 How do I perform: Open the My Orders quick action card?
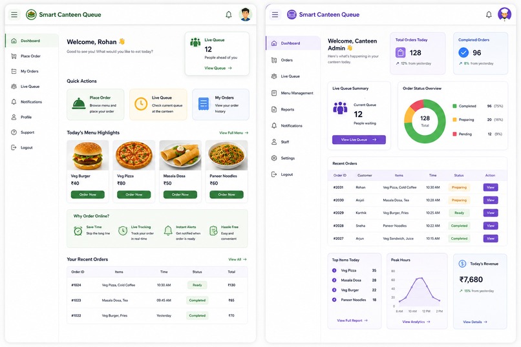[220, 104]
